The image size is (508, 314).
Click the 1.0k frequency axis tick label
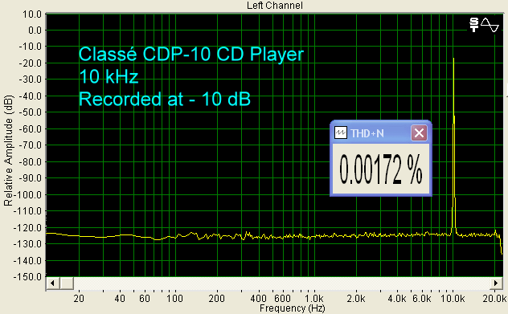(x=314, y=299)
